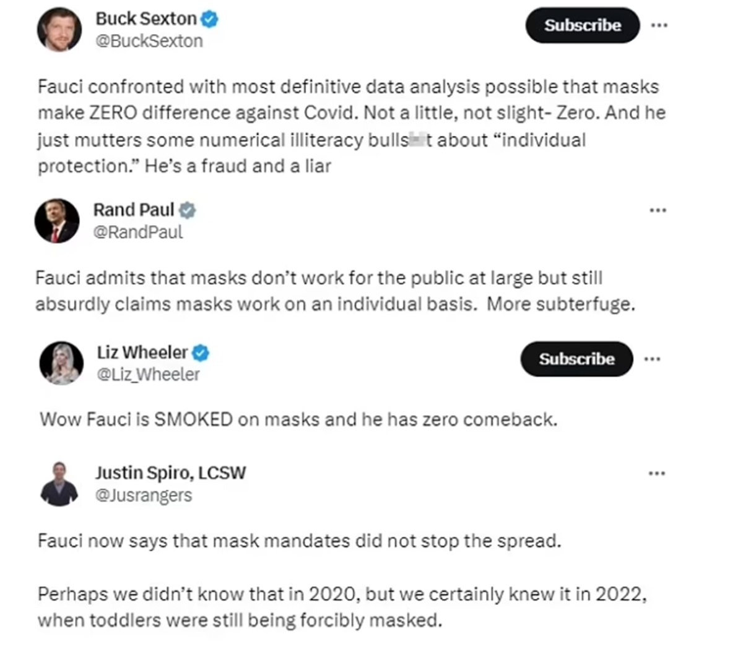Image resolution: width=743 pixels, height=652 pixels.
Task: Open more options on Buck Sexton's tweet
Action: coord(659,25)
